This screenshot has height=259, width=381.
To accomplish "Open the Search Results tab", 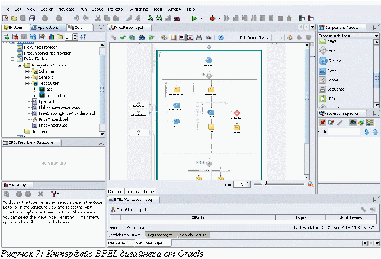I will pos(193,235).
